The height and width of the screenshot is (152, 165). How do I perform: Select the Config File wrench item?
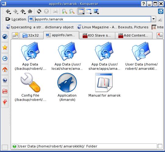(x=30, y=87)
